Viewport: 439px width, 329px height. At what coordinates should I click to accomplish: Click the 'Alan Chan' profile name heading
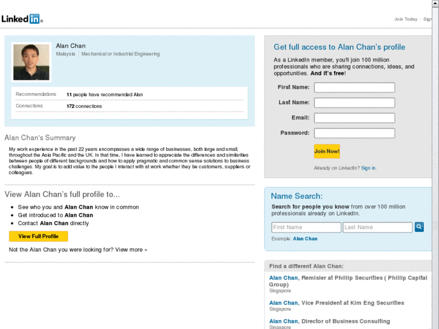coord(71,46)
